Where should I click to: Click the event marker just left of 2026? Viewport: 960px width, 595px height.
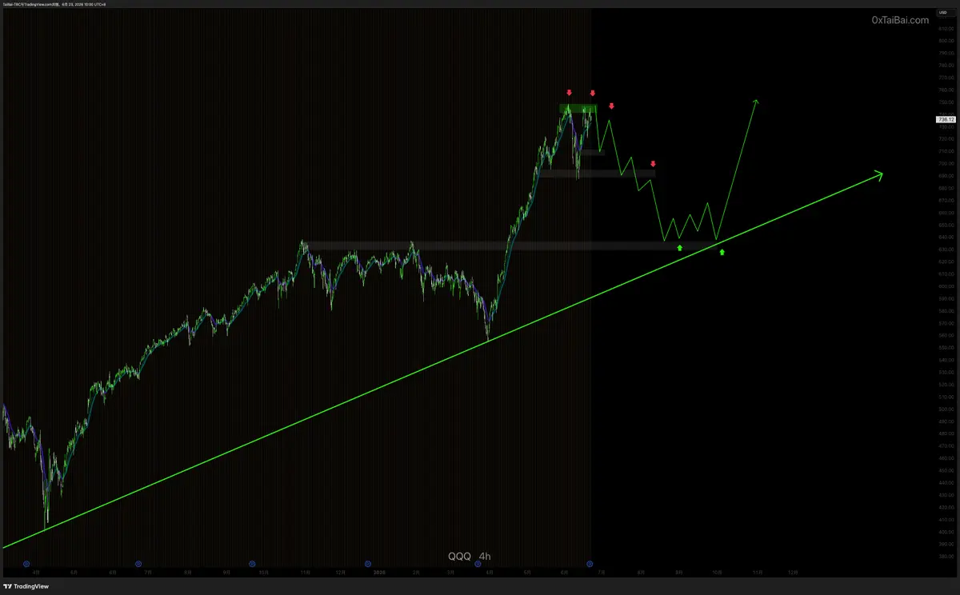tap(367, 564)
